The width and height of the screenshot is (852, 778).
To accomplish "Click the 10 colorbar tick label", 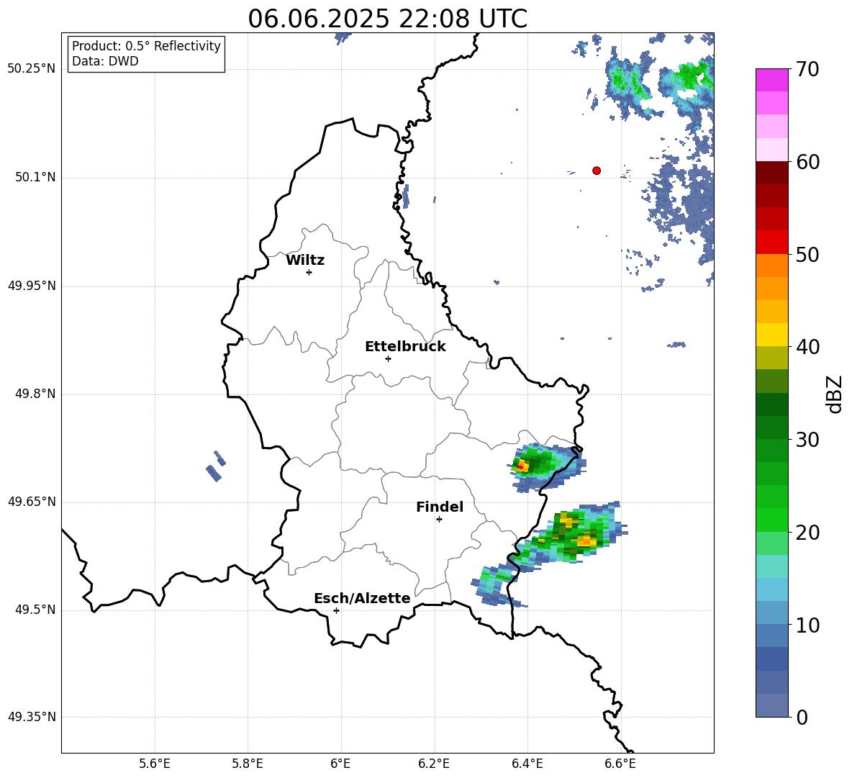I will (x=807, y=625).
